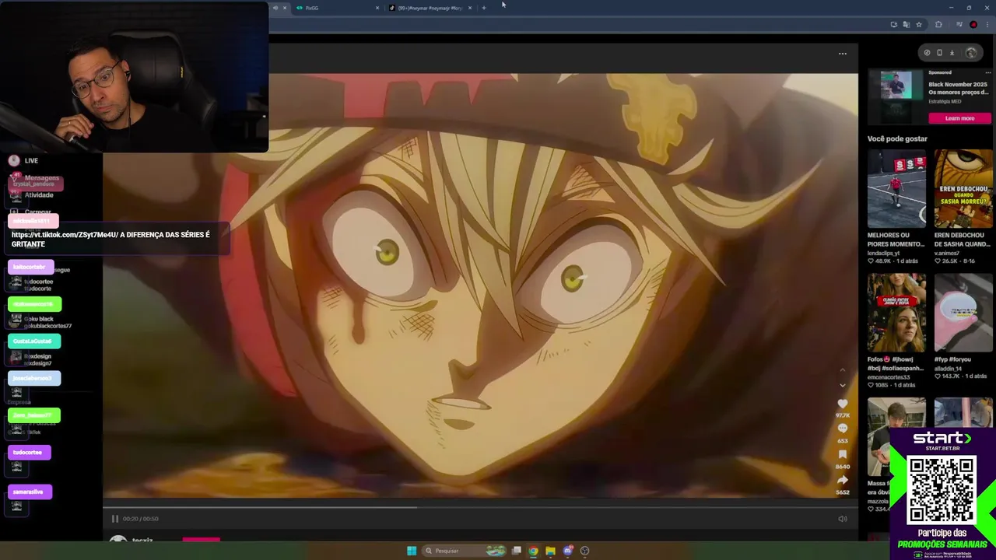The image size is (996, 560).
Task: Click the translate page icon
Action: [x=906, y=25]
